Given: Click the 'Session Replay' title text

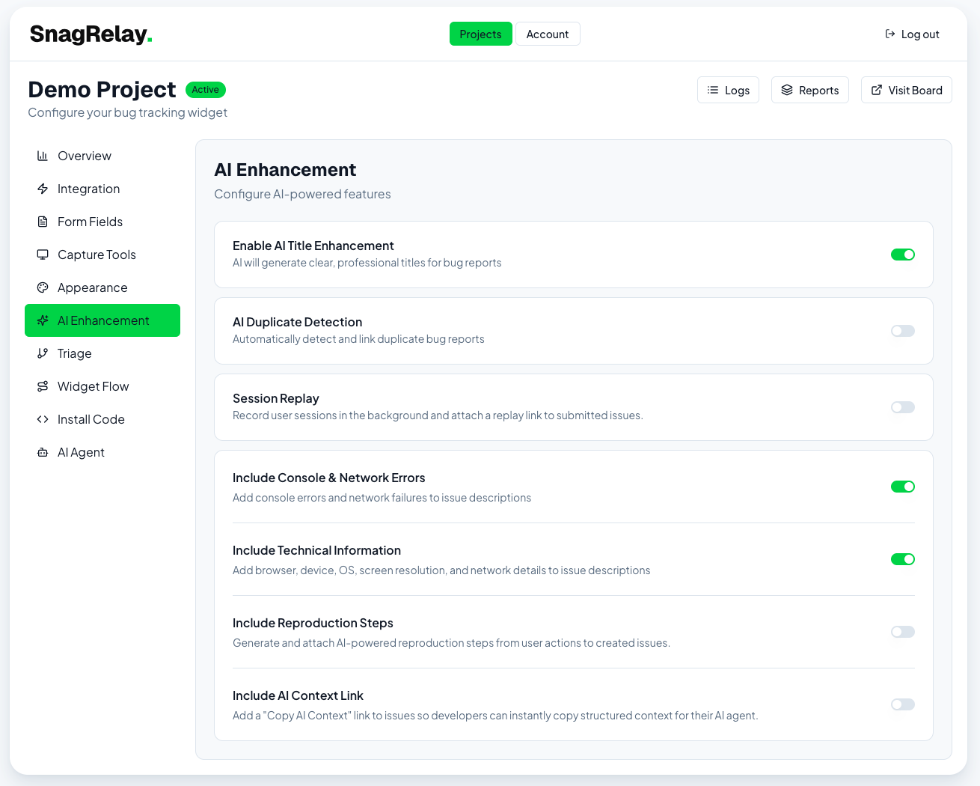Looking at the screenshot, I should click(x=275, y=398).
